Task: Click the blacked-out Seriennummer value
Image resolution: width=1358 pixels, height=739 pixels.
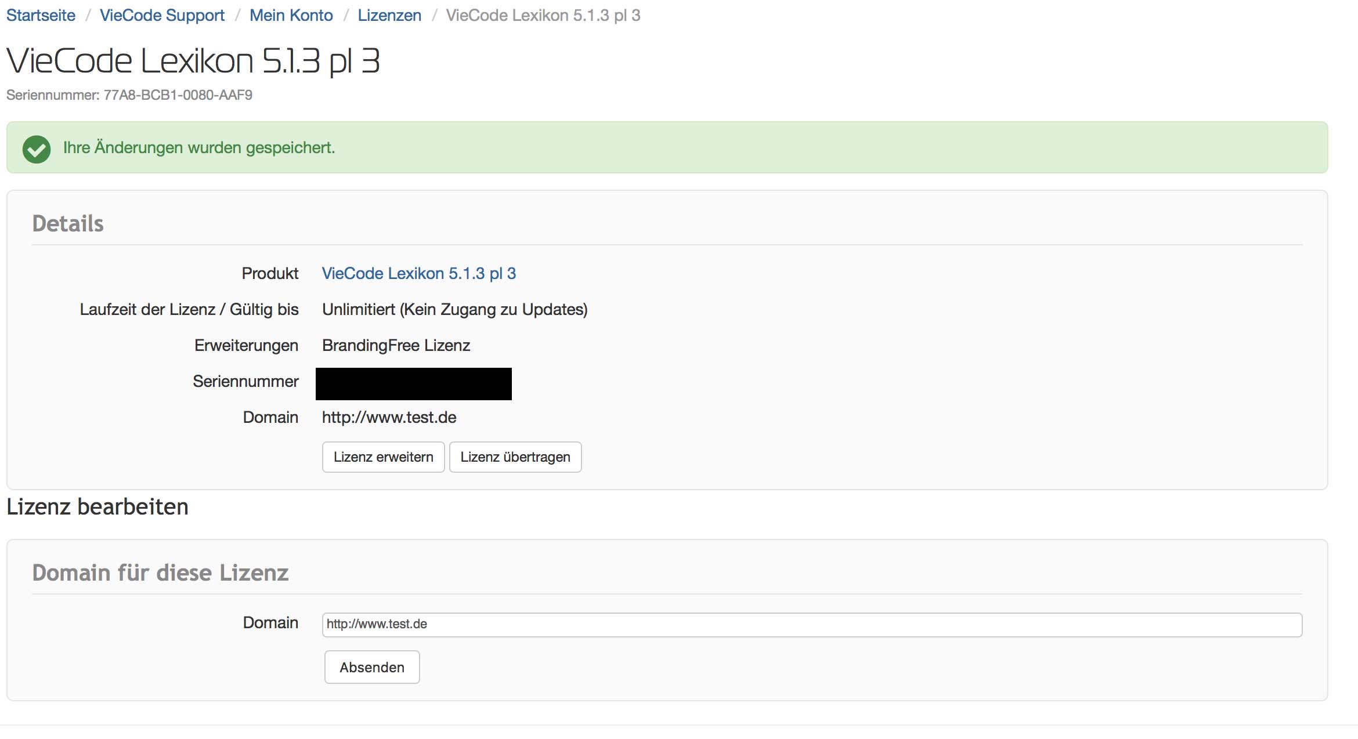Action: 413,383
